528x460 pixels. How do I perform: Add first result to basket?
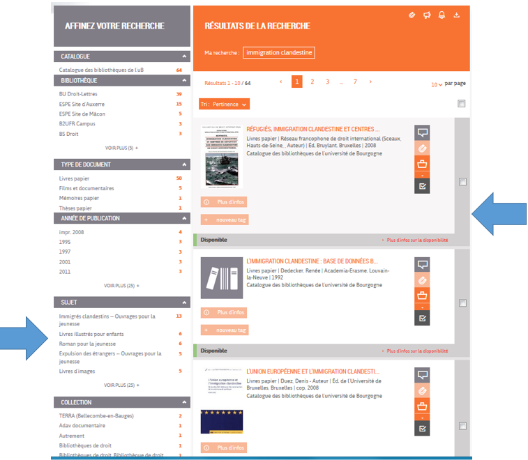click(421, 164)
